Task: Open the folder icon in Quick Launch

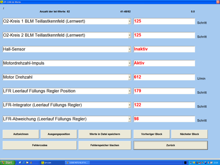Action: click(x=27, y=163)
